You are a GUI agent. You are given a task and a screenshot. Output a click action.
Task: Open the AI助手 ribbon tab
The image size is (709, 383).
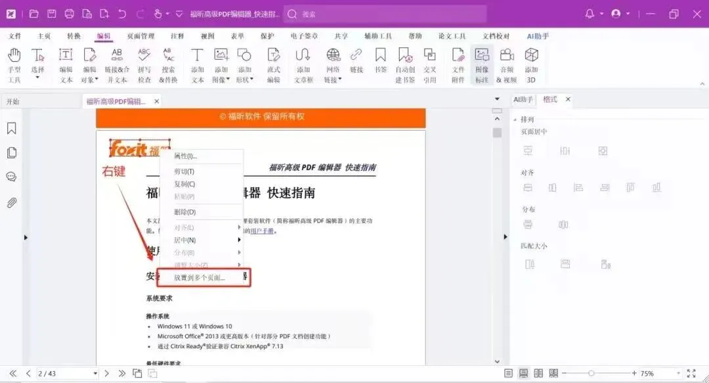pos(538,35)
